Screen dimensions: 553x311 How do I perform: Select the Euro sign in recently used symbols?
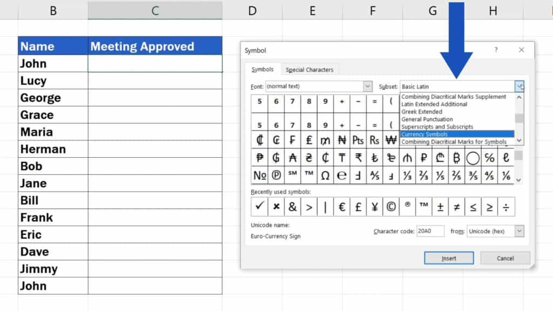341,205
